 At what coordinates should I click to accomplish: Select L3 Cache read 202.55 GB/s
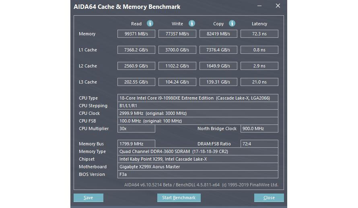[136, 82]
